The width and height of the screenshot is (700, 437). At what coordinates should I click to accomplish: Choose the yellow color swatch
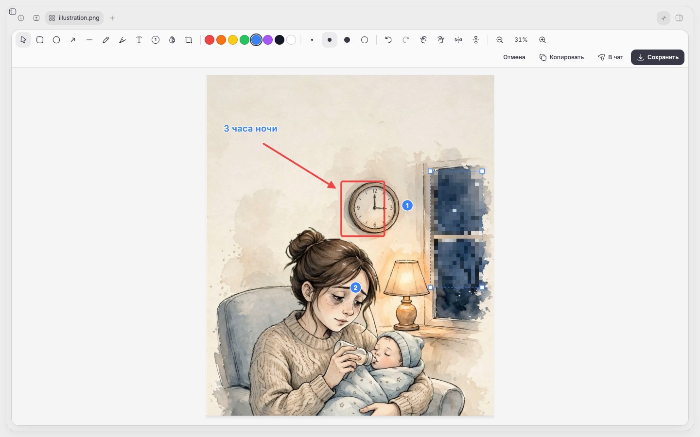(233, 40)
